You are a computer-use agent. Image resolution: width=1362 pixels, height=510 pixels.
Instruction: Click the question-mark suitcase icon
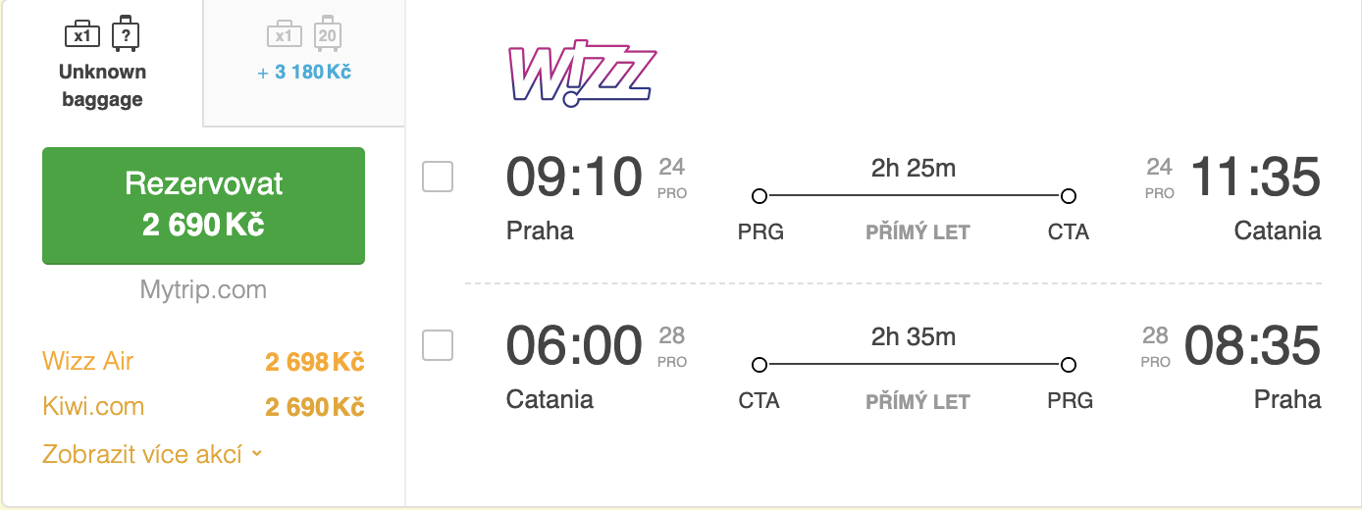coord(125,33)
